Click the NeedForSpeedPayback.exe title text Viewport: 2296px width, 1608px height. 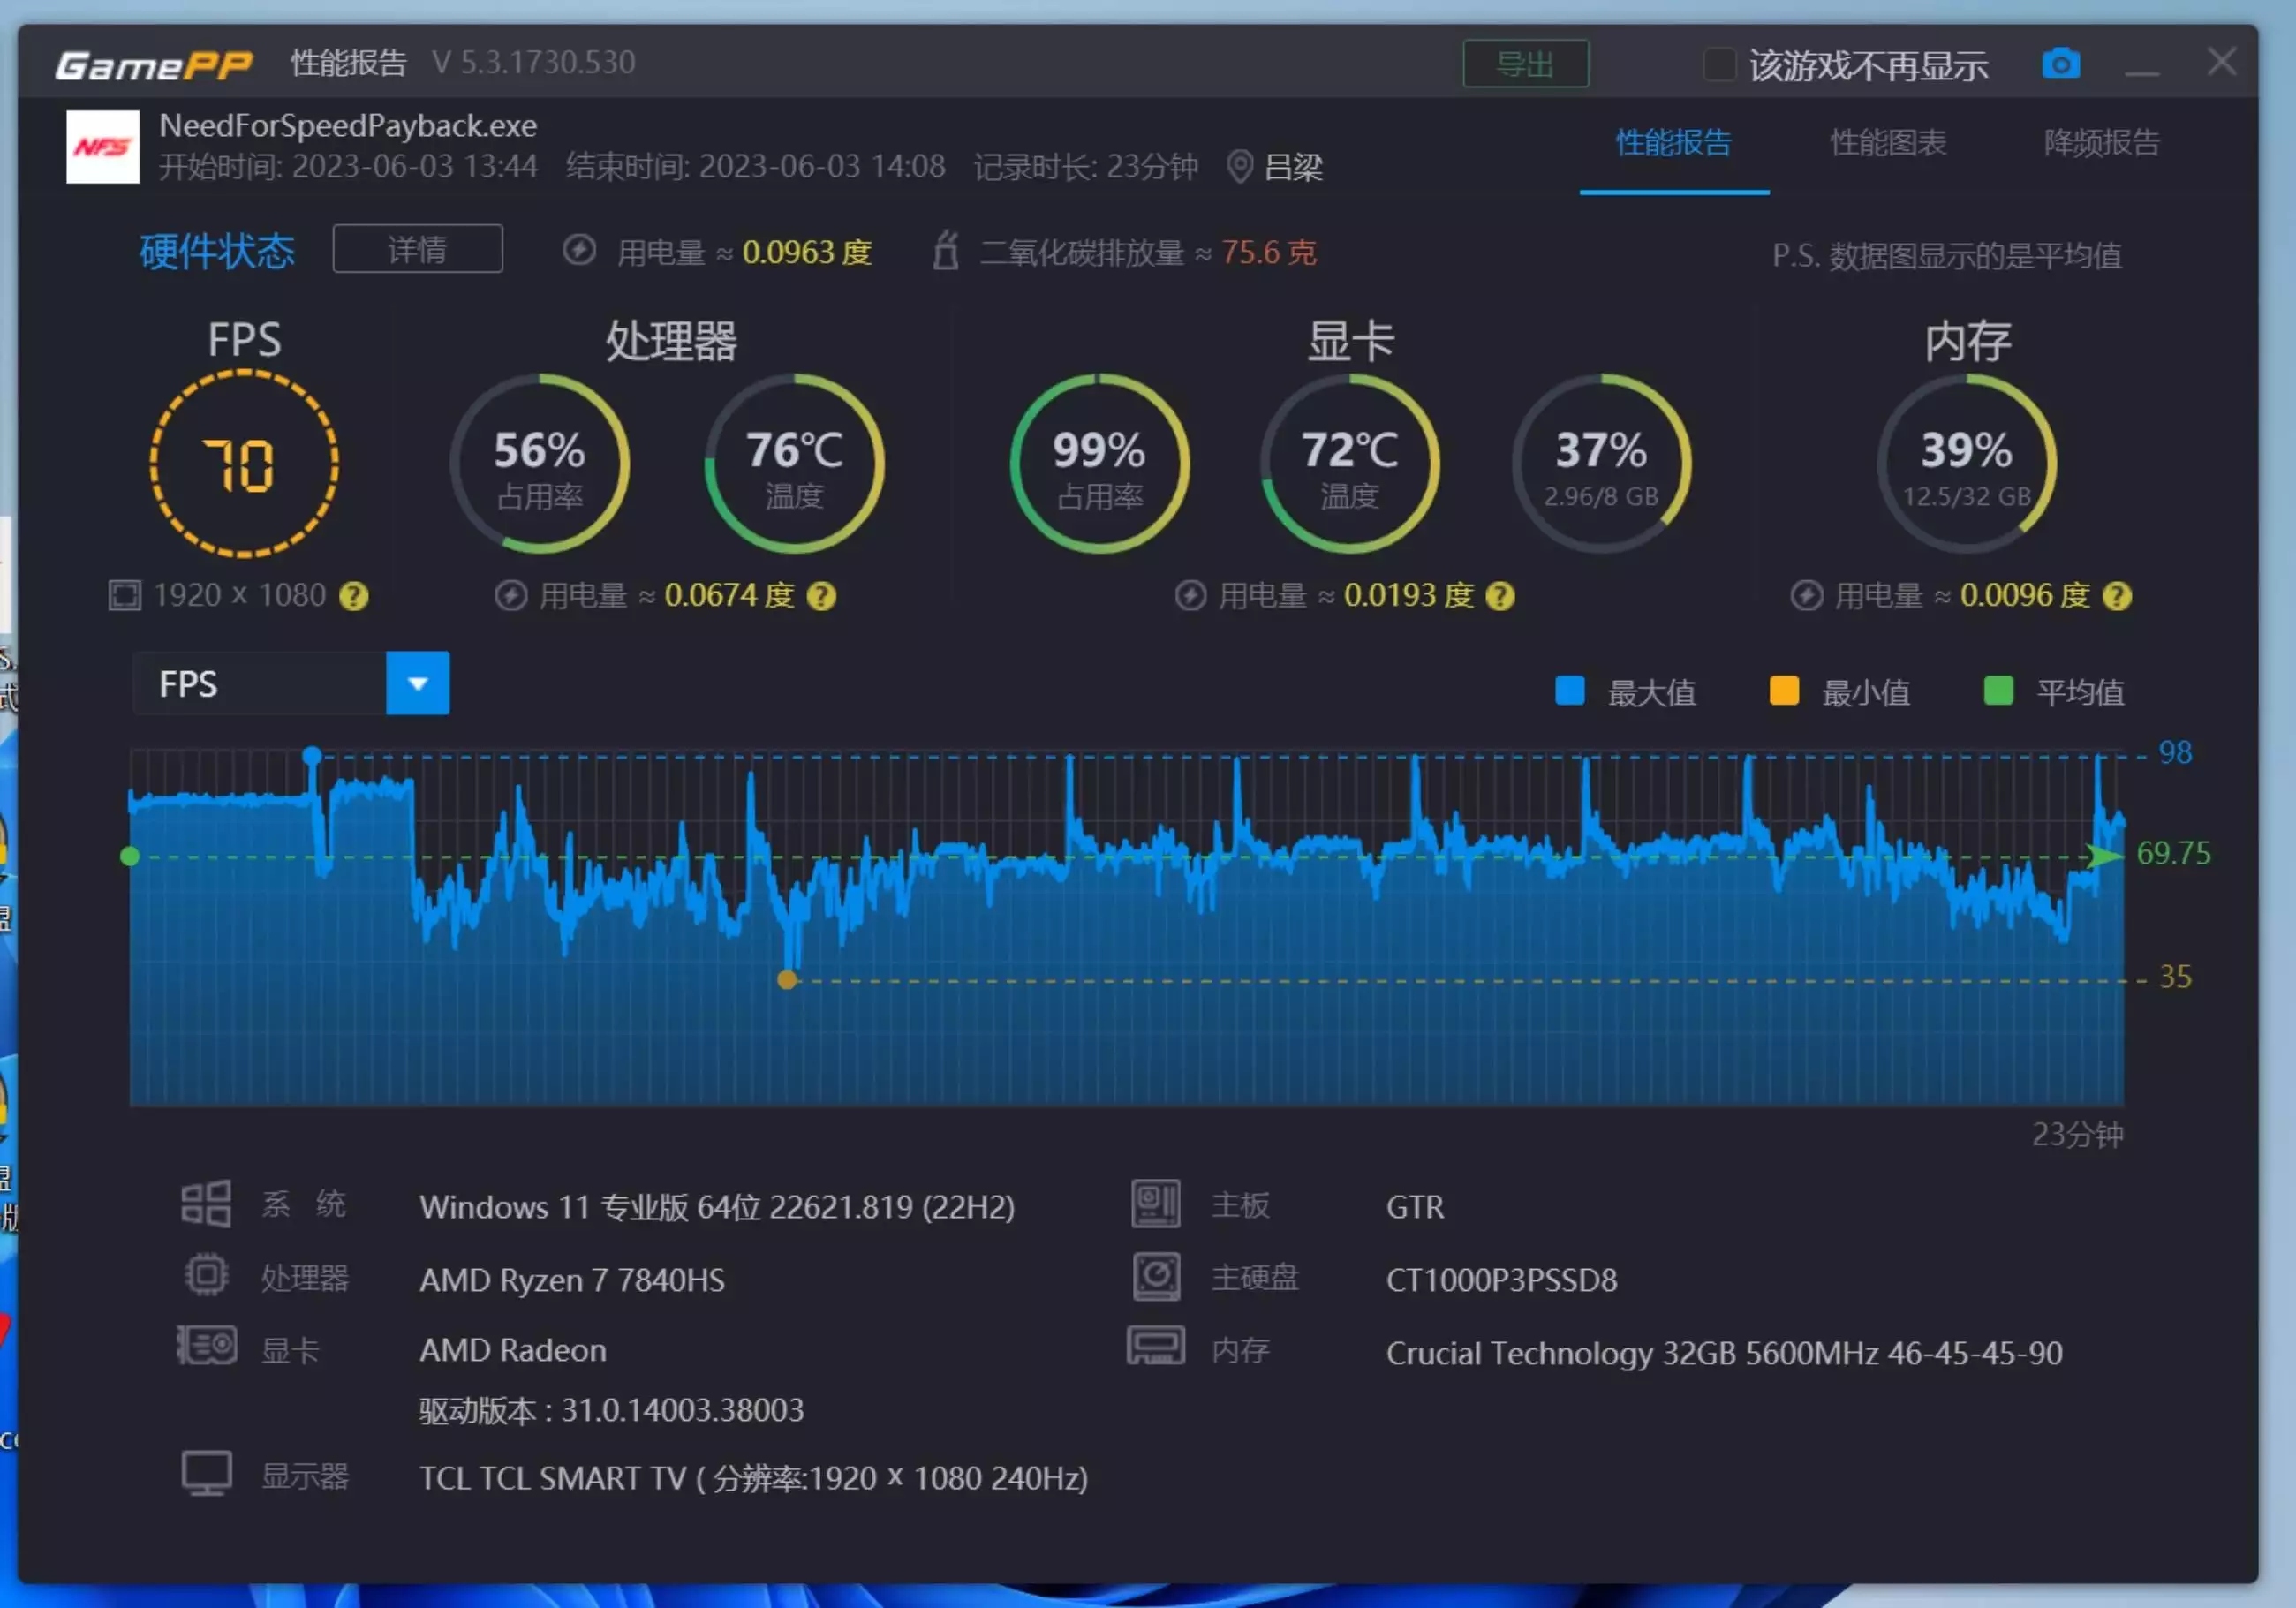tap(348, 126)
